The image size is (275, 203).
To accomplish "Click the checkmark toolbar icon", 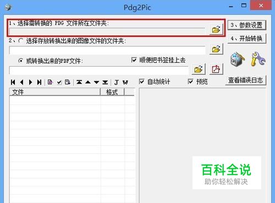I will pyautogui.click(x=59, y=82).
